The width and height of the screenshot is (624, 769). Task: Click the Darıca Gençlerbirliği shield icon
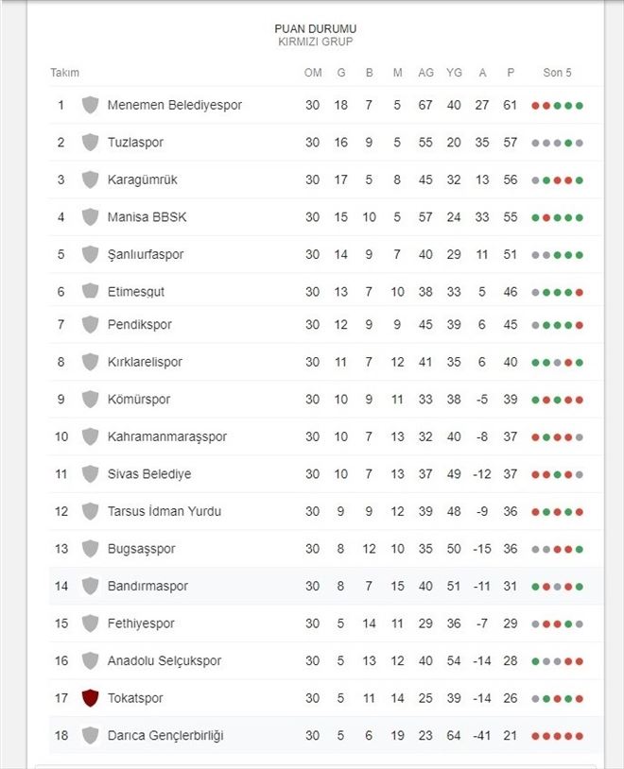click(x=90, y=735)
